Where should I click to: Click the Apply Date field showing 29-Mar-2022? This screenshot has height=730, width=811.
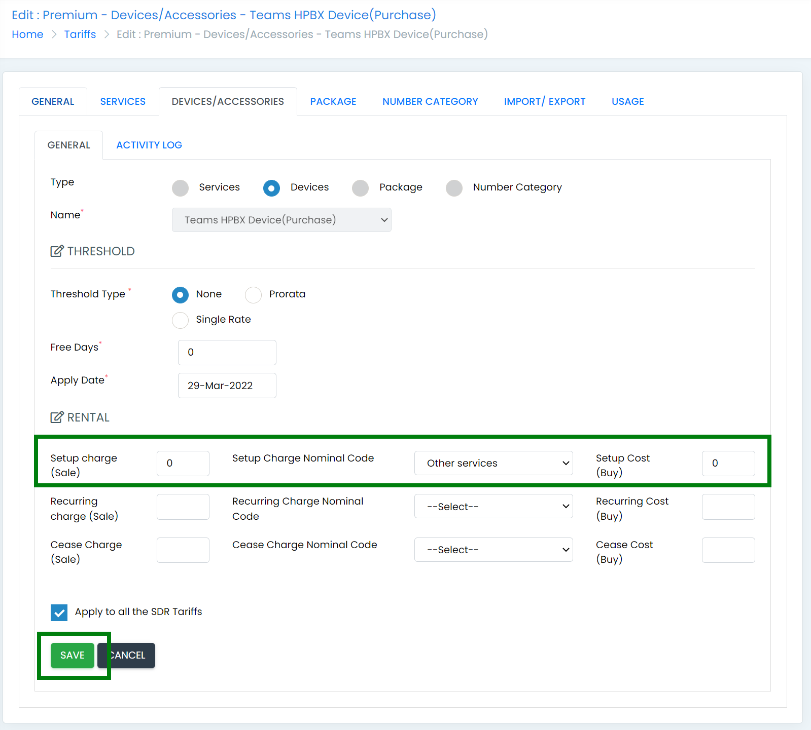(x=227, y=386)
